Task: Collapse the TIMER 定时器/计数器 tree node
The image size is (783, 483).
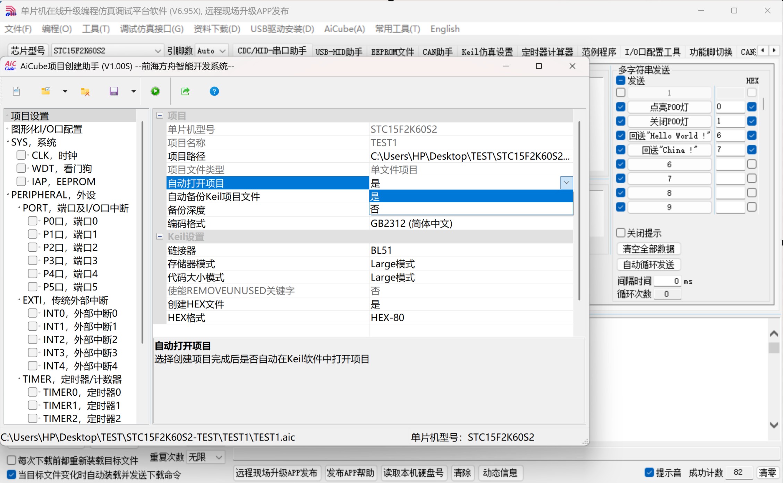Action: (19, 379)
